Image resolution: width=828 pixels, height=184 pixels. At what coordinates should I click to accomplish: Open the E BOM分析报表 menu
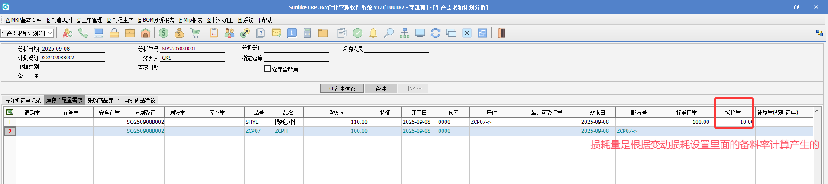point(156,20)
